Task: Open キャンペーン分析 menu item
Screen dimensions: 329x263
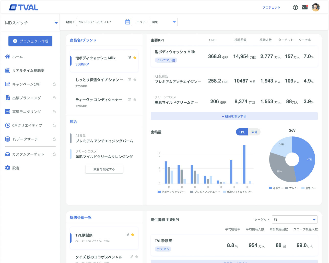Action: click(26, 84)
